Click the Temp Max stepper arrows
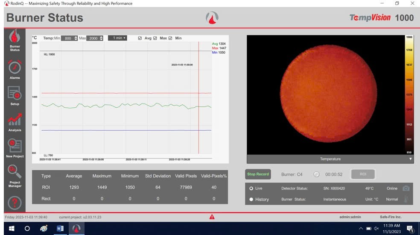The height and width of the screenshot is (235, 420). [101, 38]
